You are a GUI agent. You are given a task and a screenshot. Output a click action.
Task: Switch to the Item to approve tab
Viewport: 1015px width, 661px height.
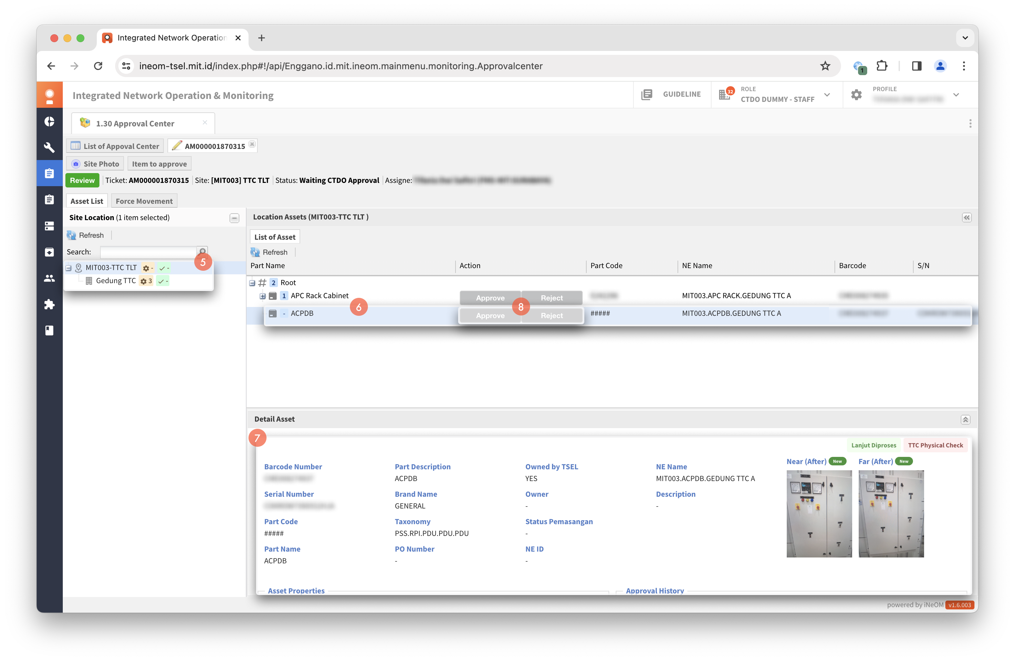pos(159,164)
